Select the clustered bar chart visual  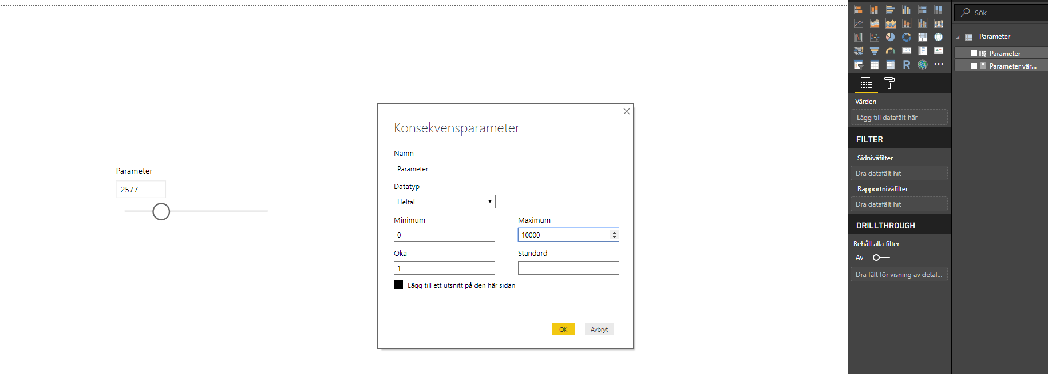coord(890,10)
